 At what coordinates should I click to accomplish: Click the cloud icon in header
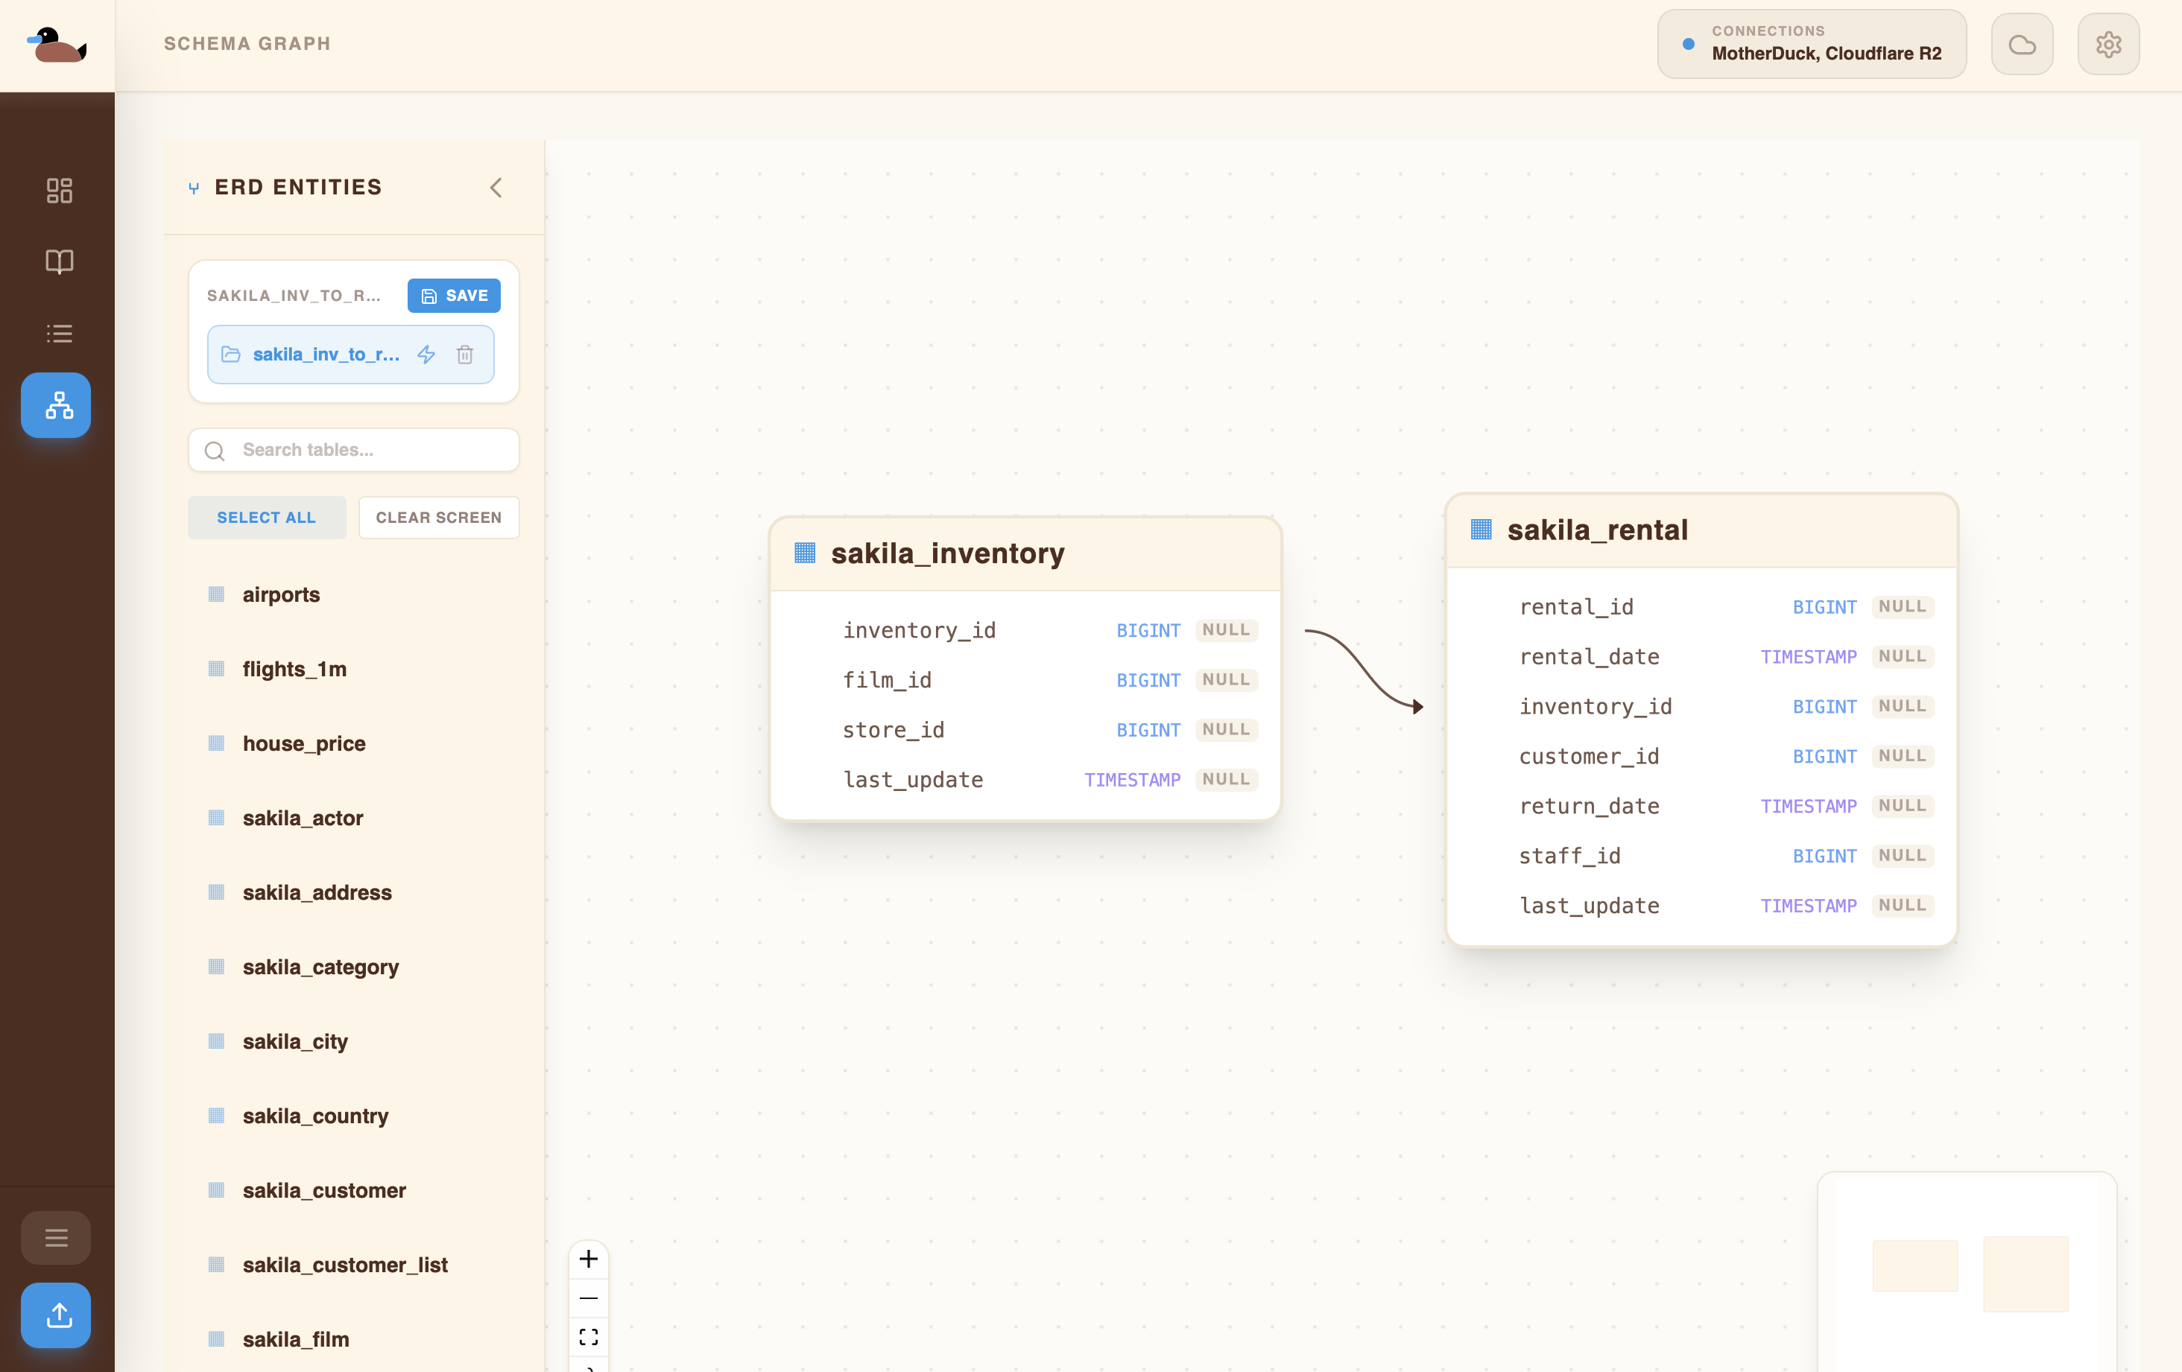tap(2022, 45)
